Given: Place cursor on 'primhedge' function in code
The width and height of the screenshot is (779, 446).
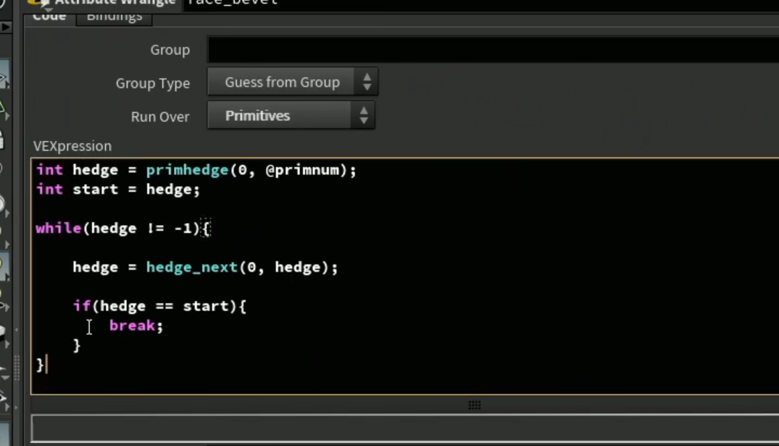Looking at the screenshot, I should [x=187, y=170].
